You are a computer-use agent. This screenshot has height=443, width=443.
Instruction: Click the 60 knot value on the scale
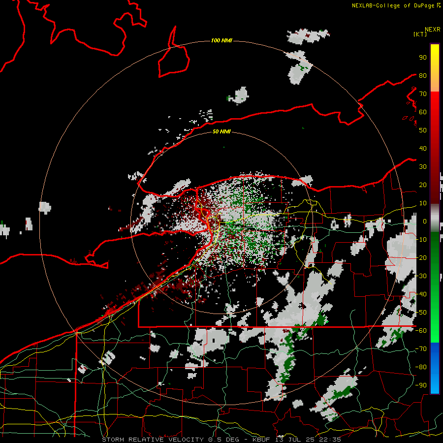(423, 112)
